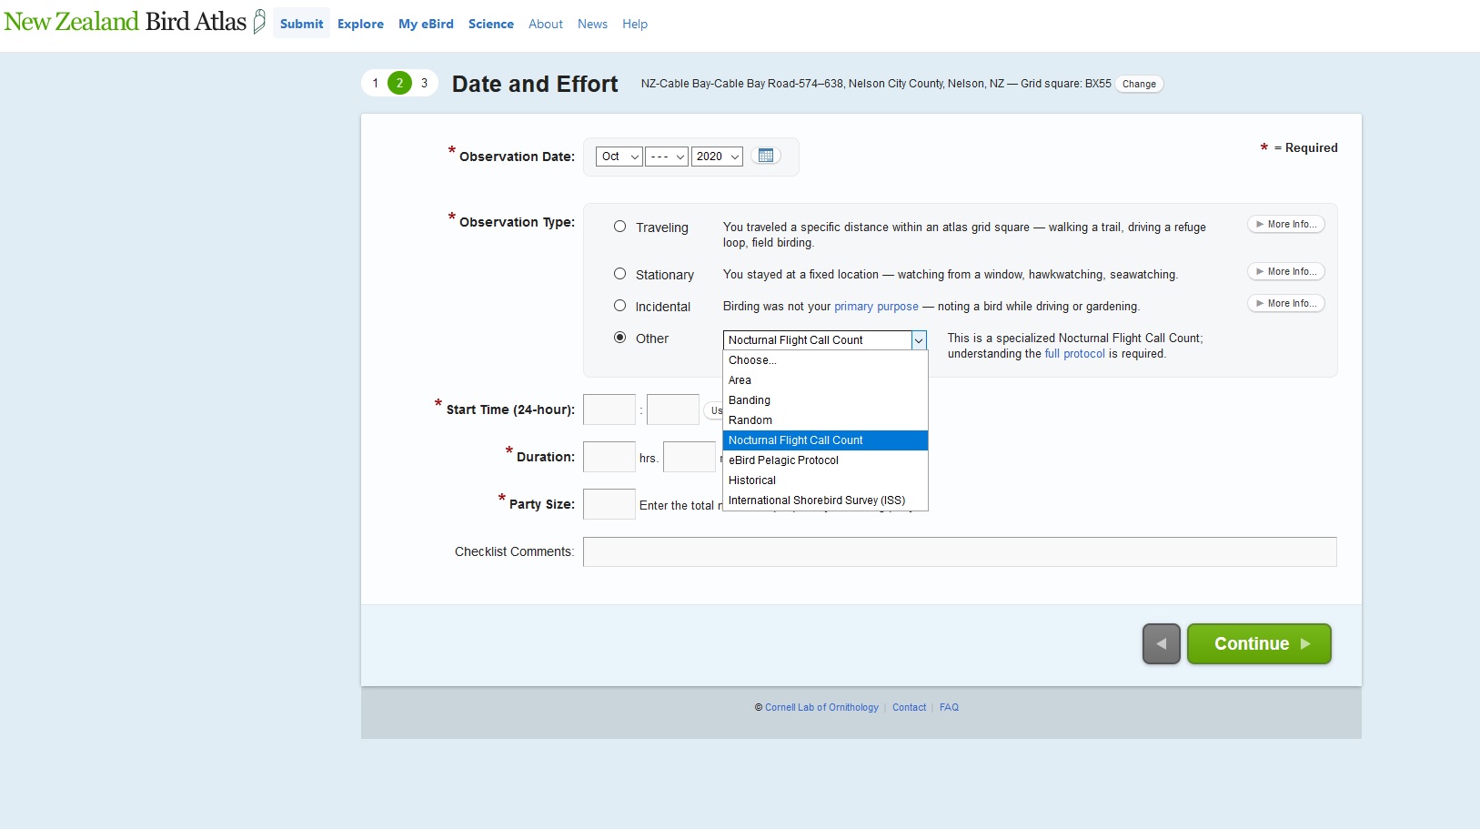Open the month dropdown showing Oct

619,157
